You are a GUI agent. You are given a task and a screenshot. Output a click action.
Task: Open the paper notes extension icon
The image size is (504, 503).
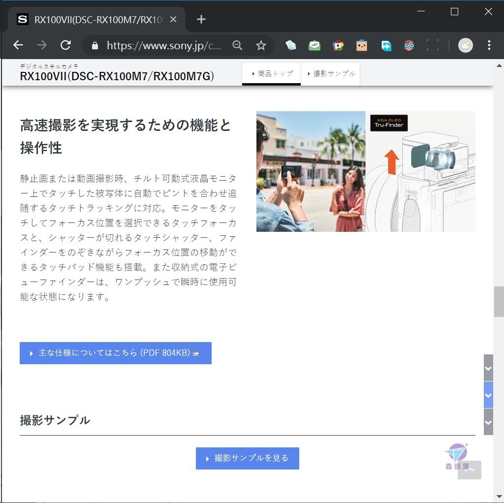click(291, 45)
